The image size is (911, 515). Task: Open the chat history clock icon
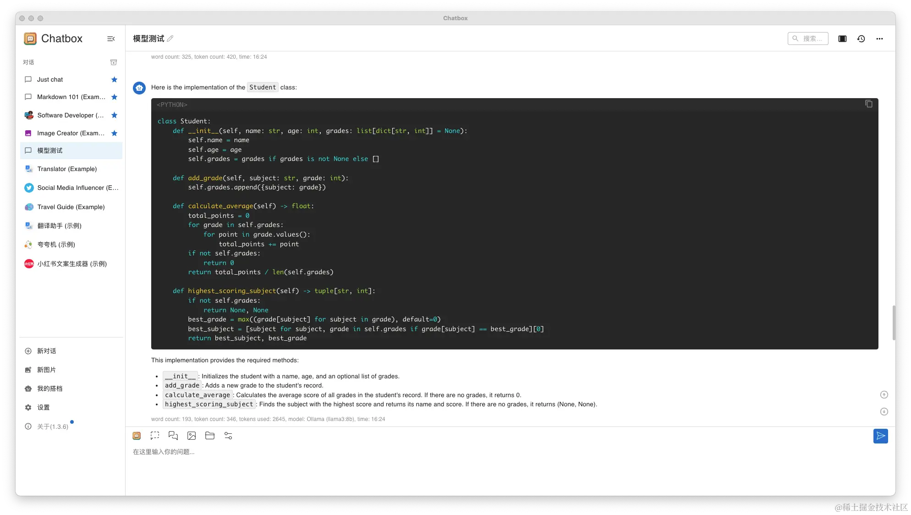[x=861, y=39]
